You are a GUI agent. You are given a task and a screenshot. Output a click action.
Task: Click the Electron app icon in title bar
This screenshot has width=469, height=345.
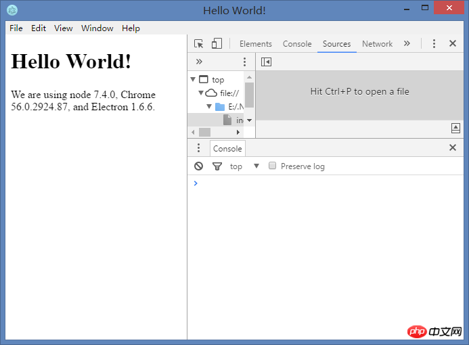pyautogui.click(x=12, y=10)
